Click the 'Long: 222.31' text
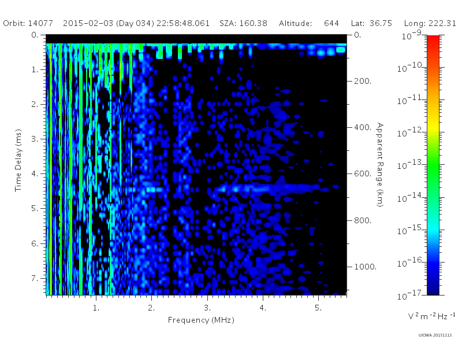462x347 pixels. [430, 23]
